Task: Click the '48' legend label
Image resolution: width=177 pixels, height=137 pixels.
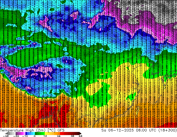Action: (x=80, y=136)
